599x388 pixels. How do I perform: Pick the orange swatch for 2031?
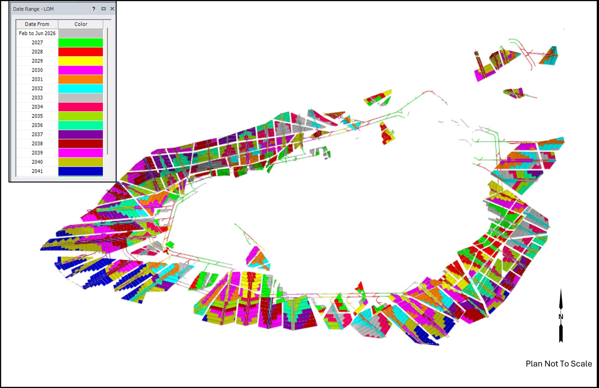point(81,79)
